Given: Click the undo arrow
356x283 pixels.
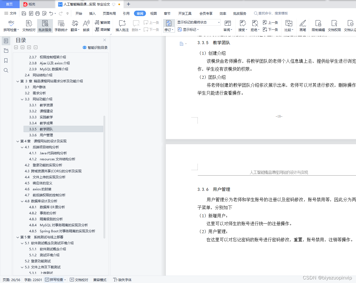Looking at the screenshot, I should tap(51, 13).
